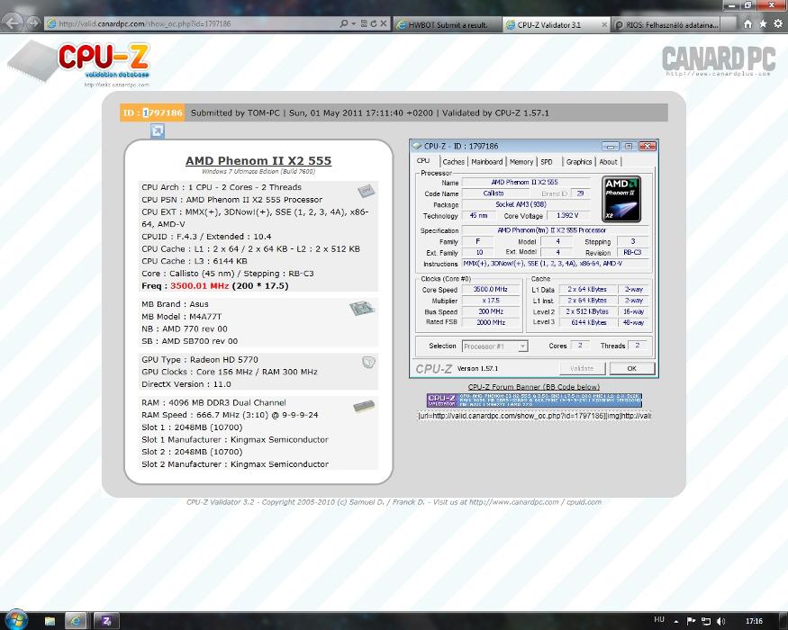
Task: Open the Caches tab in CPU-Z
Action: [453, 162]
